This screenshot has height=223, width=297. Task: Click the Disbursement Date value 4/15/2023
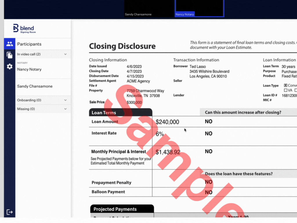coord(135,76)
